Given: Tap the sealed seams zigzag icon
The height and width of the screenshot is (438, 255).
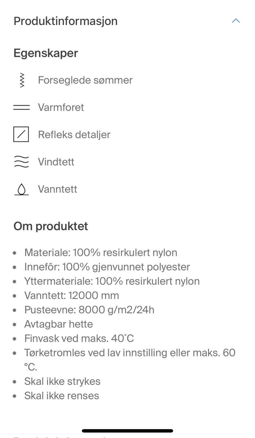Looking at the screenshot, I should tap(22, 80).
